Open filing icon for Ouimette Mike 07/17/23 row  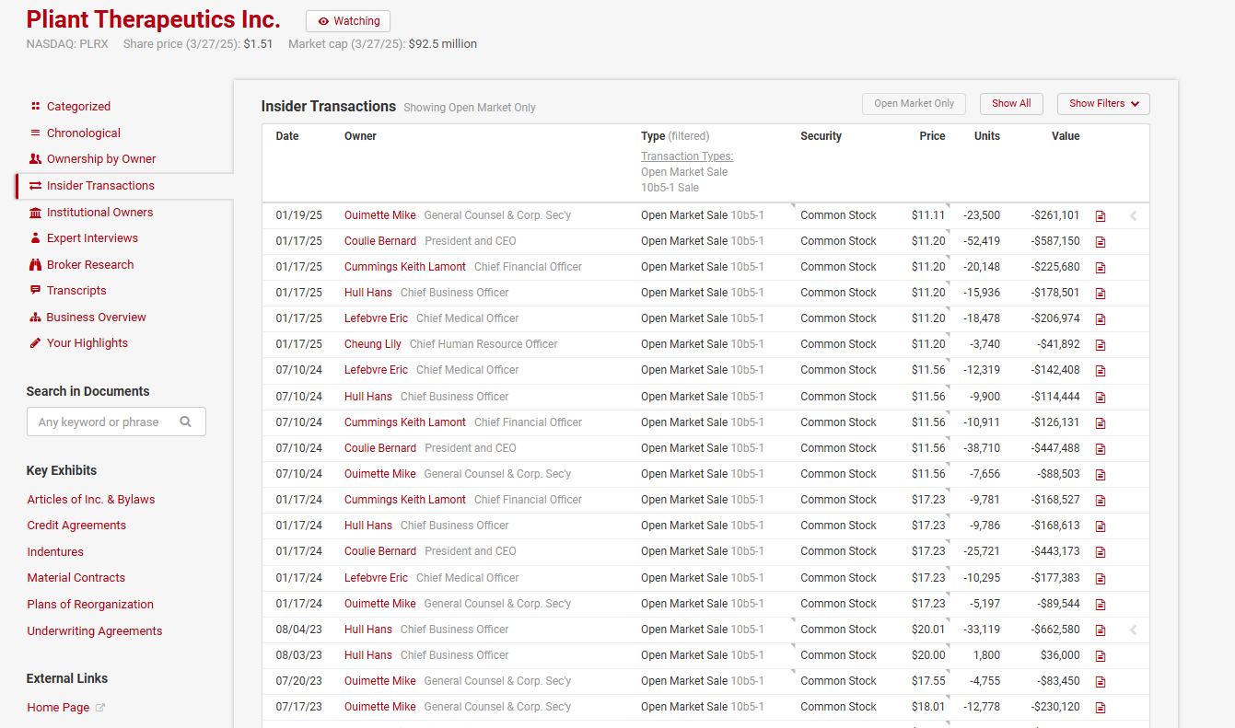1101,708
